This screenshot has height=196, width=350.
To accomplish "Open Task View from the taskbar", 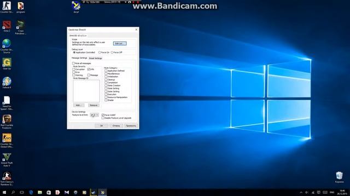I will coord(22,192).
